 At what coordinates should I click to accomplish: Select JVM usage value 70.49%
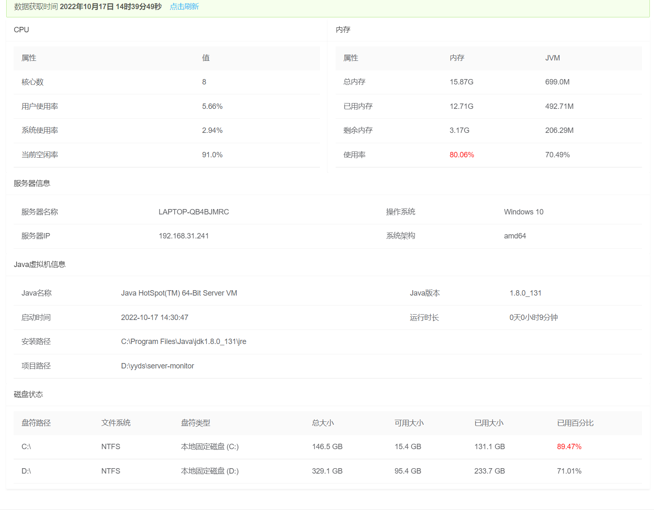(558, 155)
